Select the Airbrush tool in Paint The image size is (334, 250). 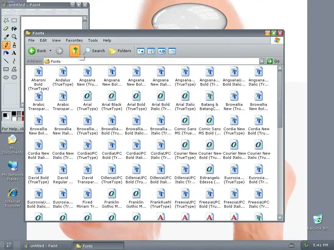[x=6, y=53]
